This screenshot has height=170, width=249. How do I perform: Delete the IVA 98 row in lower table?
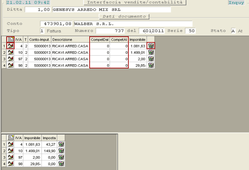pos(61,164)
